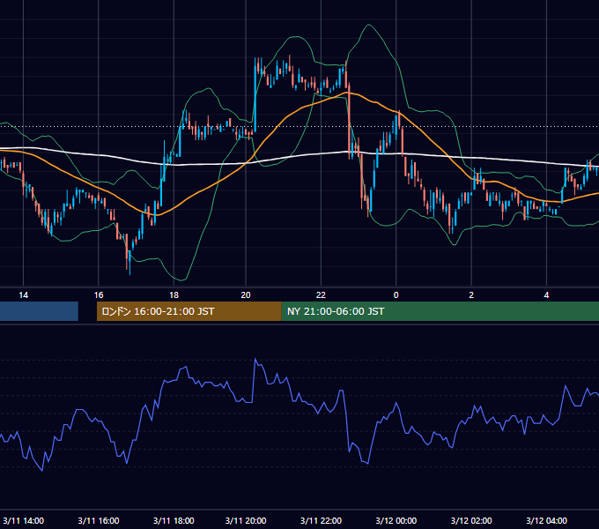Click the '2' hour label on price chart axis

click(471, 295)
